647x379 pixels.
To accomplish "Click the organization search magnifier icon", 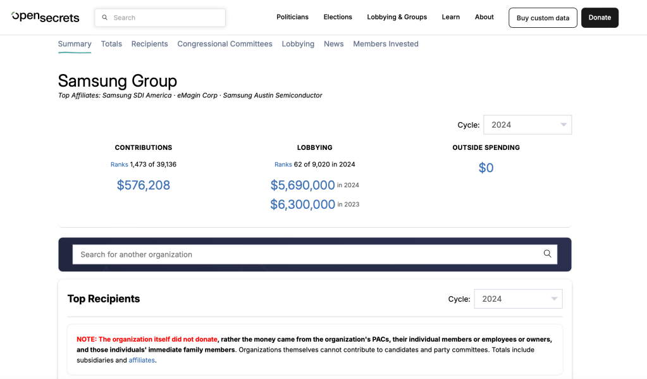I will tap(547, 254).
